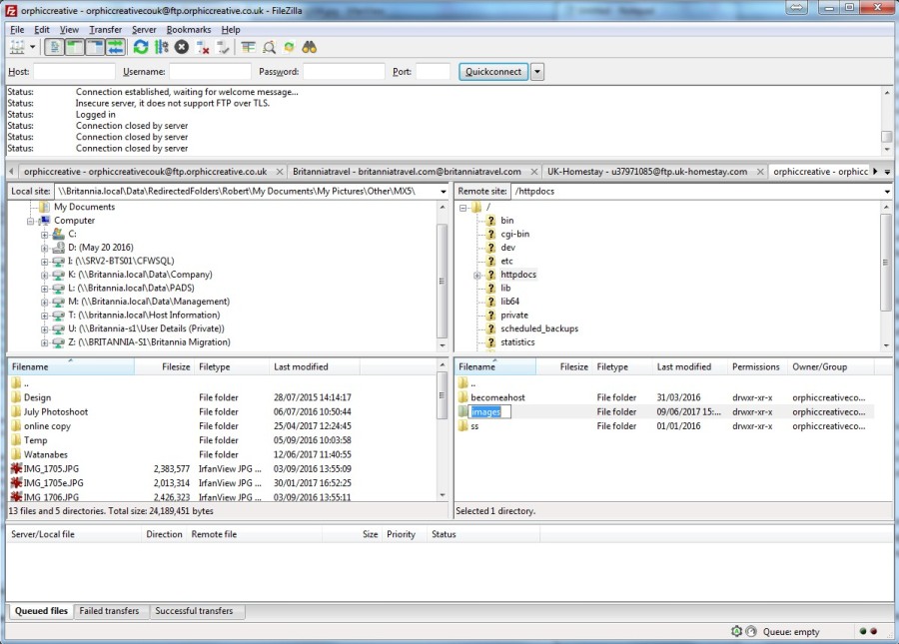Viewport: 899px width, 644px height.
Task: Click the process queue toolbar icon
Action: point(161,48)
